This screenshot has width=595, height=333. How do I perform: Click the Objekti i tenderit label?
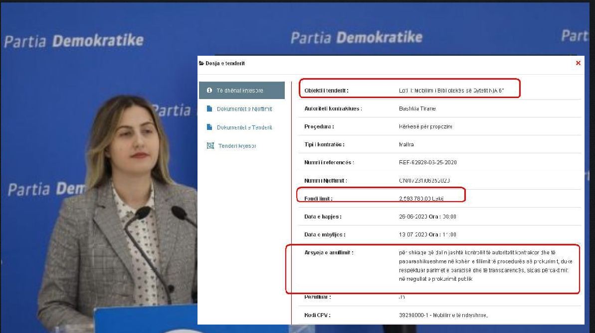coord(326,91)
